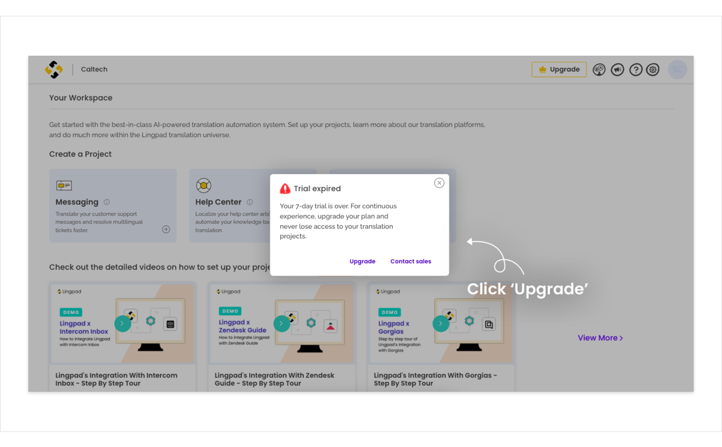Viewport: 722px width, 447px height.
Task: Play the Gorgias demo video
Action: pyautogui.click(x=441, y=324)
